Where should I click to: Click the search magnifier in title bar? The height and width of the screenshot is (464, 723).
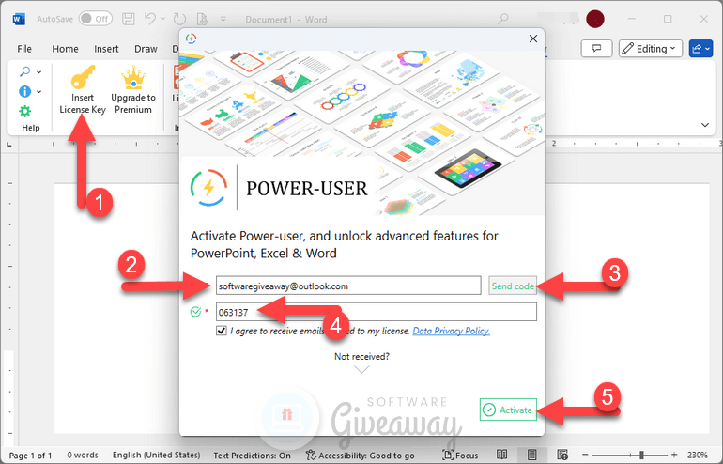503,19
